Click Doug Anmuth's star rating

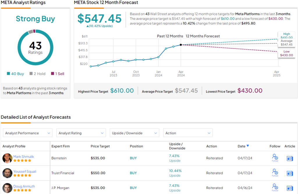point(22,190)
